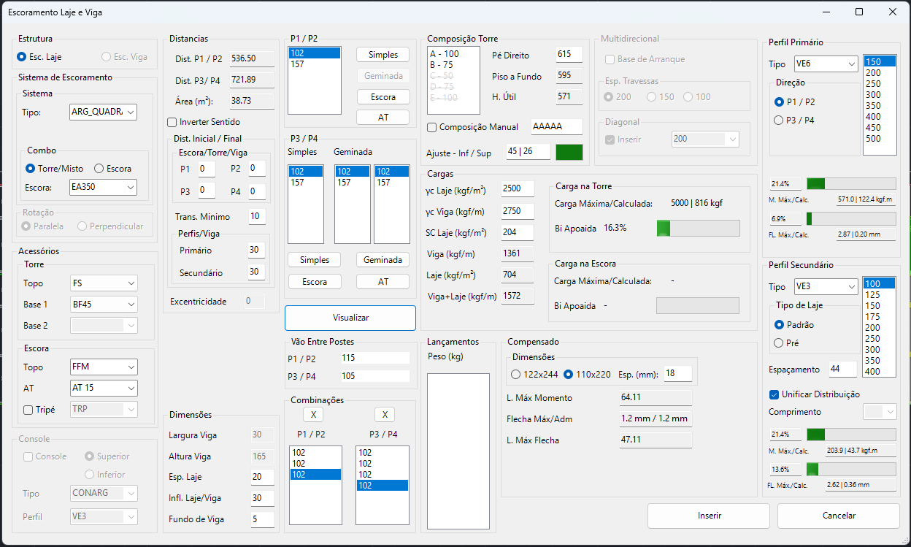Viewport: 911px width, 547px height.
Task: Select 450 in Perfil Primário length list
Action: point(879,128)
